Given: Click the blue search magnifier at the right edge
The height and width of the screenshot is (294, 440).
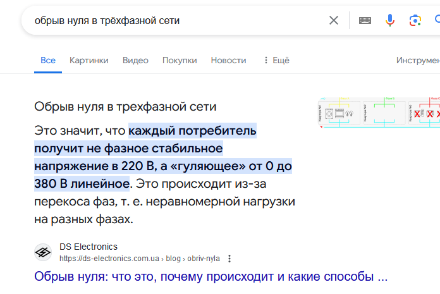Looking at the screenshot, I should click(436, 20).
